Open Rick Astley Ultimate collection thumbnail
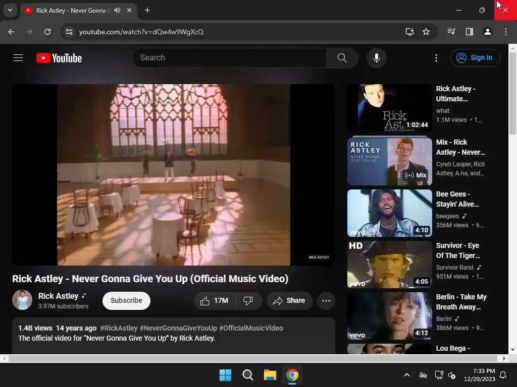Image resolution: width=517 pixels, height=387 pixels. [x=389, y=108]
